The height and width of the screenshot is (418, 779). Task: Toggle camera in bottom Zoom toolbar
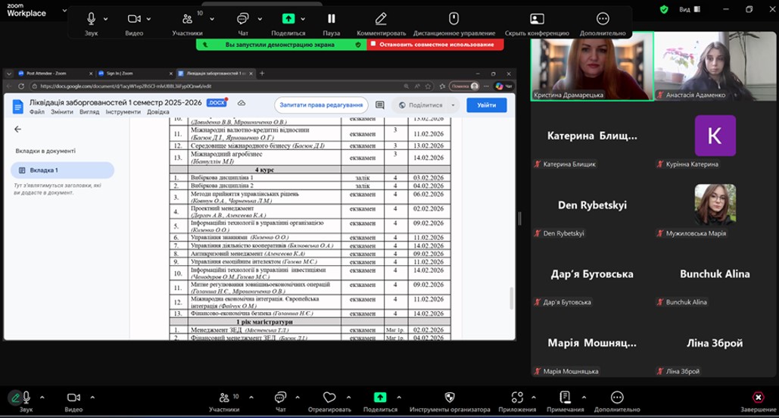point(73,397)
